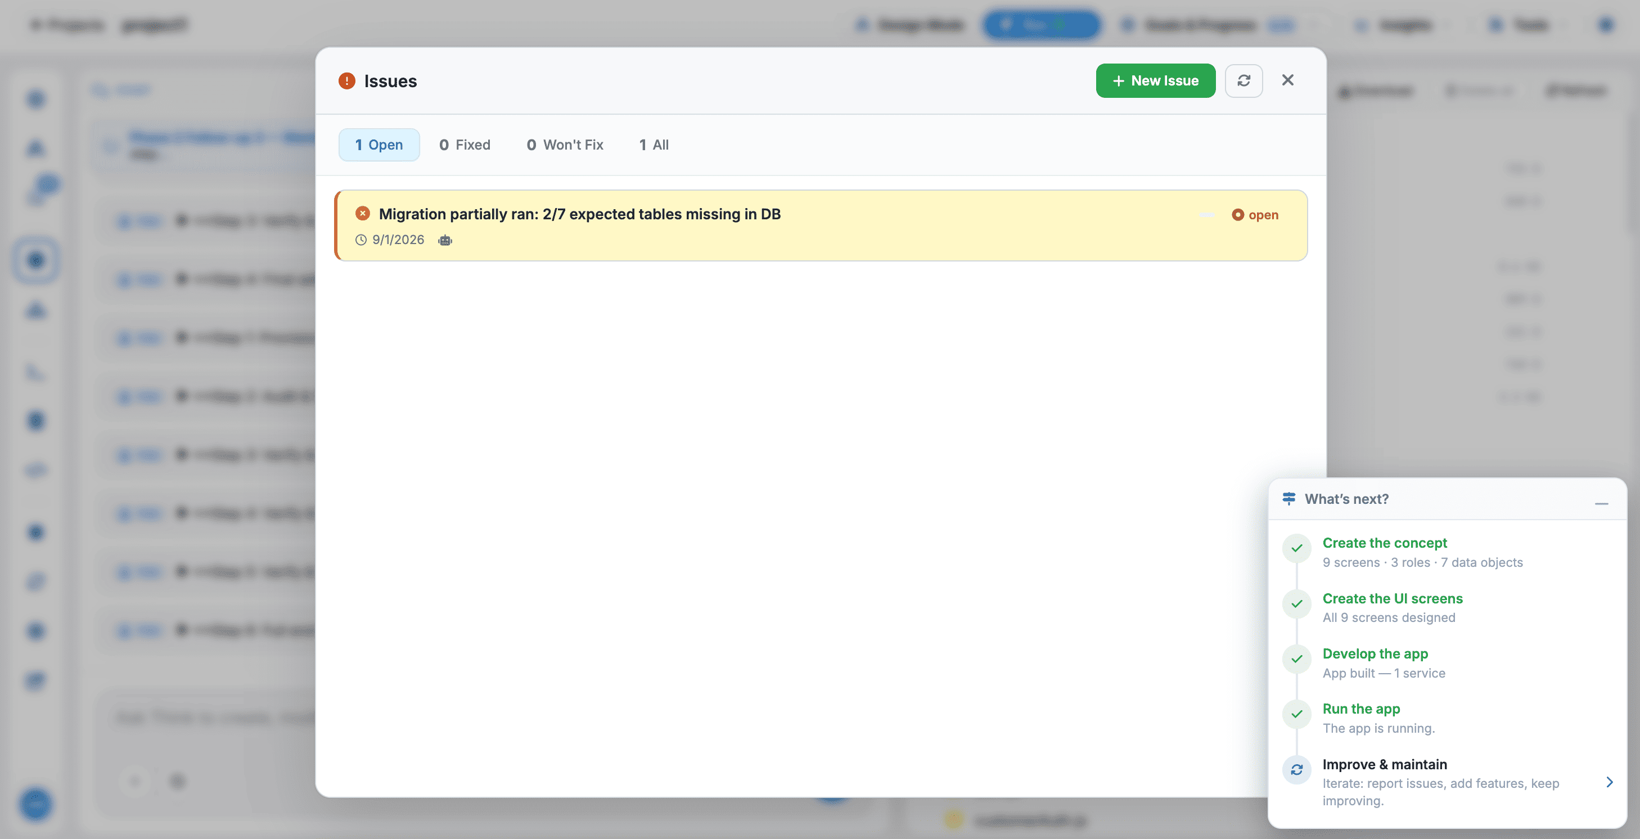Close the Issues dialog
The image size is (1640, 839).
click(1287, 80)
